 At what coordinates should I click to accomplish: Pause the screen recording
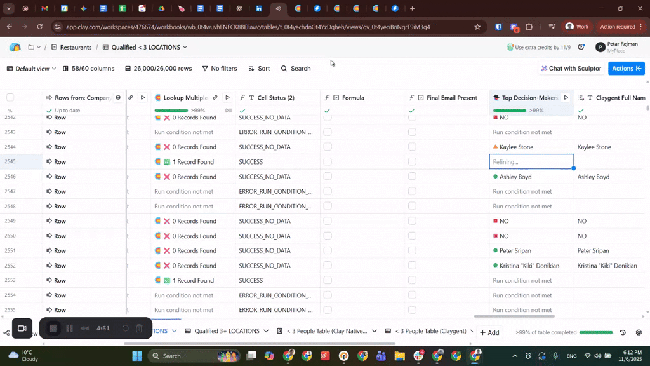tap(69, 329)
